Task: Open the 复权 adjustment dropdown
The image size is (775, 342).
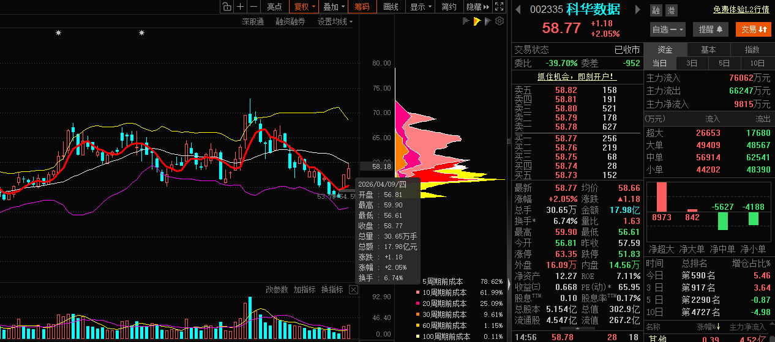Action: tap(304, 7)
